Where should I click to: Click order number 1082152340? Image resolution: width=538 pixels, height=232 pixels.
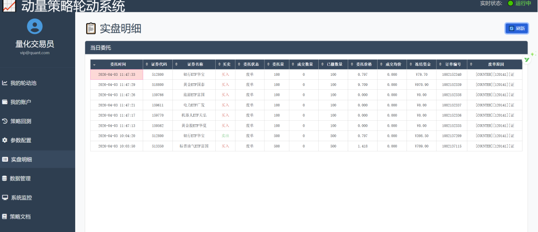451,74
